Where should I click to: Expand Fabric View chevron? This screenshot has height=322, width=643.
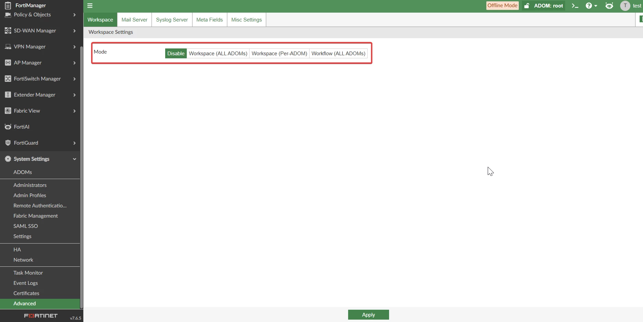point(74,111)
